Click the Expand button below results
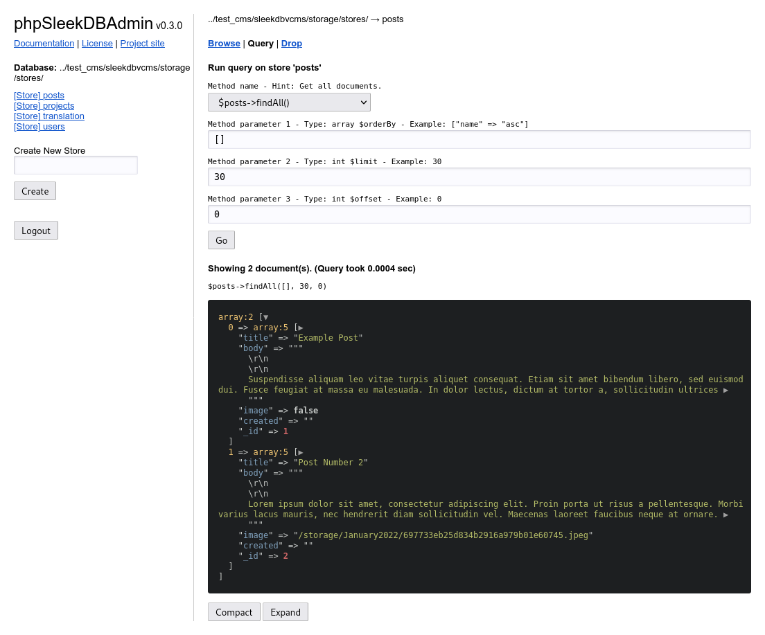 (x=285, y=612)
